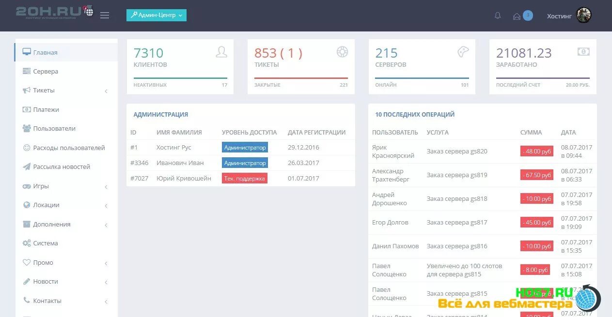The image size is (612, 317).
Task: Open Пользователи menu item
Action: click(66, 128)
